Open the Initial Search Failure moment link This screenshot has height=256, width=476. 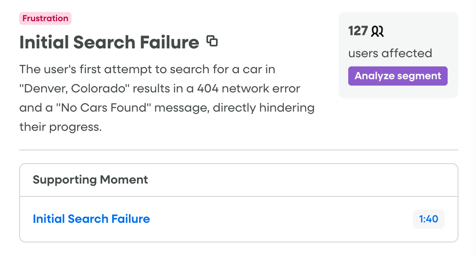pos(91,219)
